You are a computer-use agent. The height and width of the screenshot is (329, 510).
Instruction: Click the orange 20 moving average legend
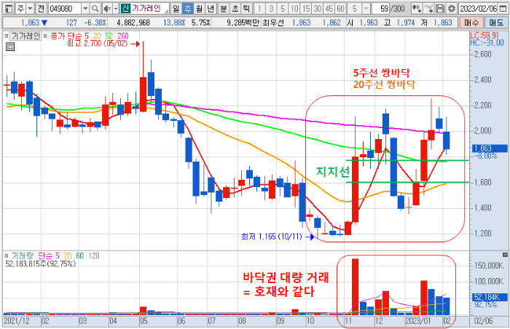[x=97, y=36]
